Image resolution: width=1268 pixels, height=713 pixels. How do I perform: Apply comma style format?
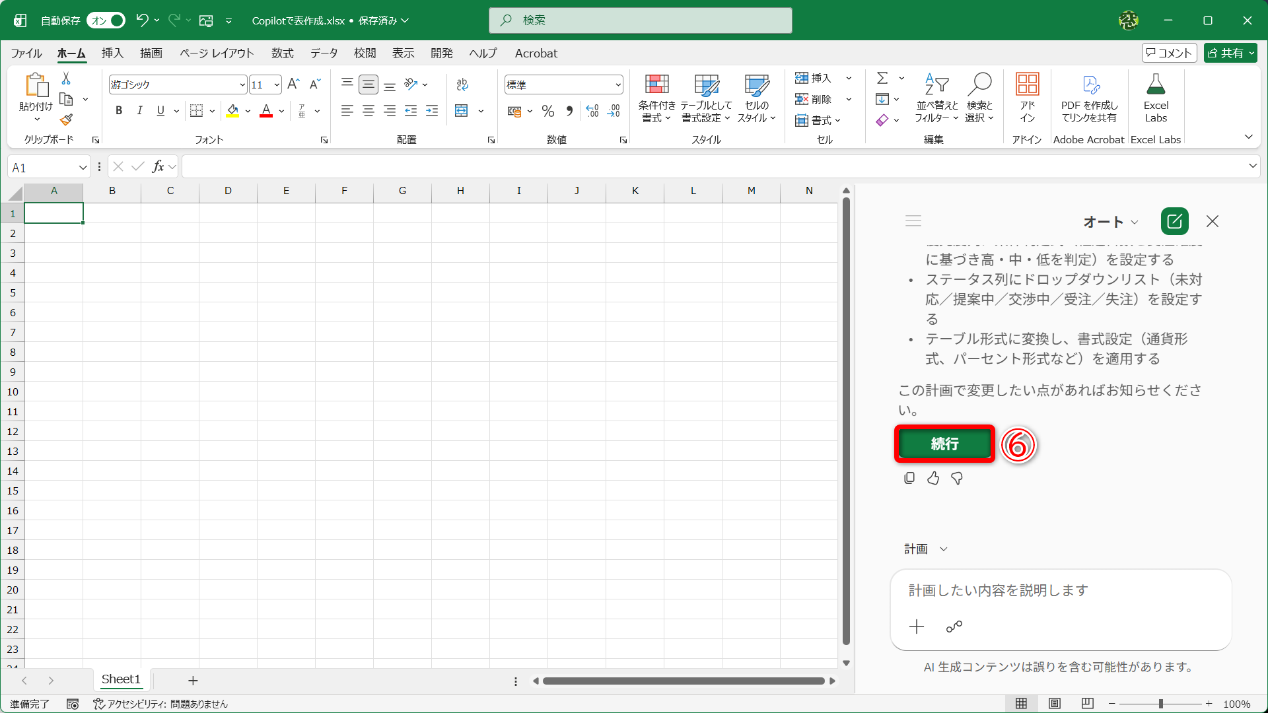click(569, 111)
